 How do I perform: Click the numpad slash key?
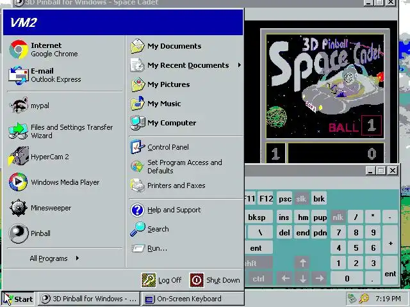pos(356,217)
